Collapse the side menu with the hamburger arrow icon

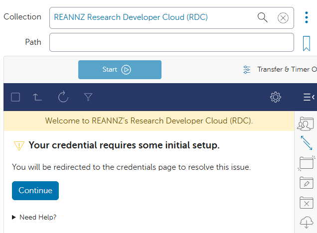coord(309,97)
